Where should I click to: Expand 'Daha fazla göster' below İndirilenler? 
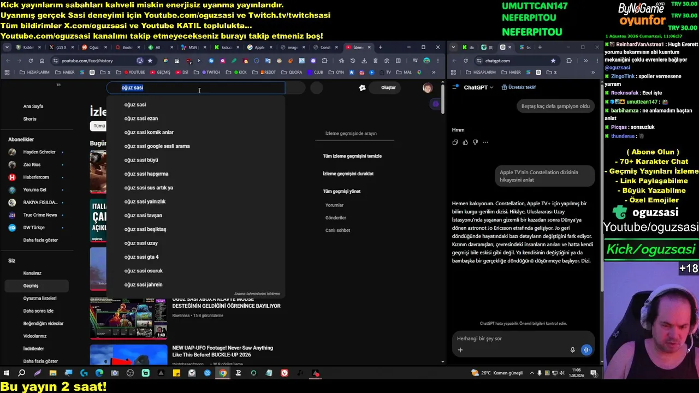click(40, 361)
